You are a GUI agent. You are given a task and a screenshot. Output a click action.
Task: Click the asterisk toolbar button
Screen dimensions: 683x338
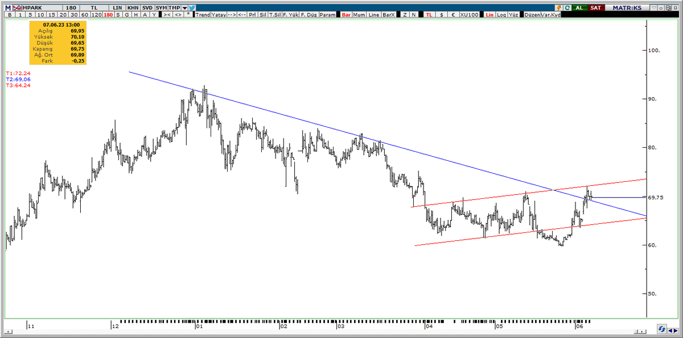[x=188, y=15]
